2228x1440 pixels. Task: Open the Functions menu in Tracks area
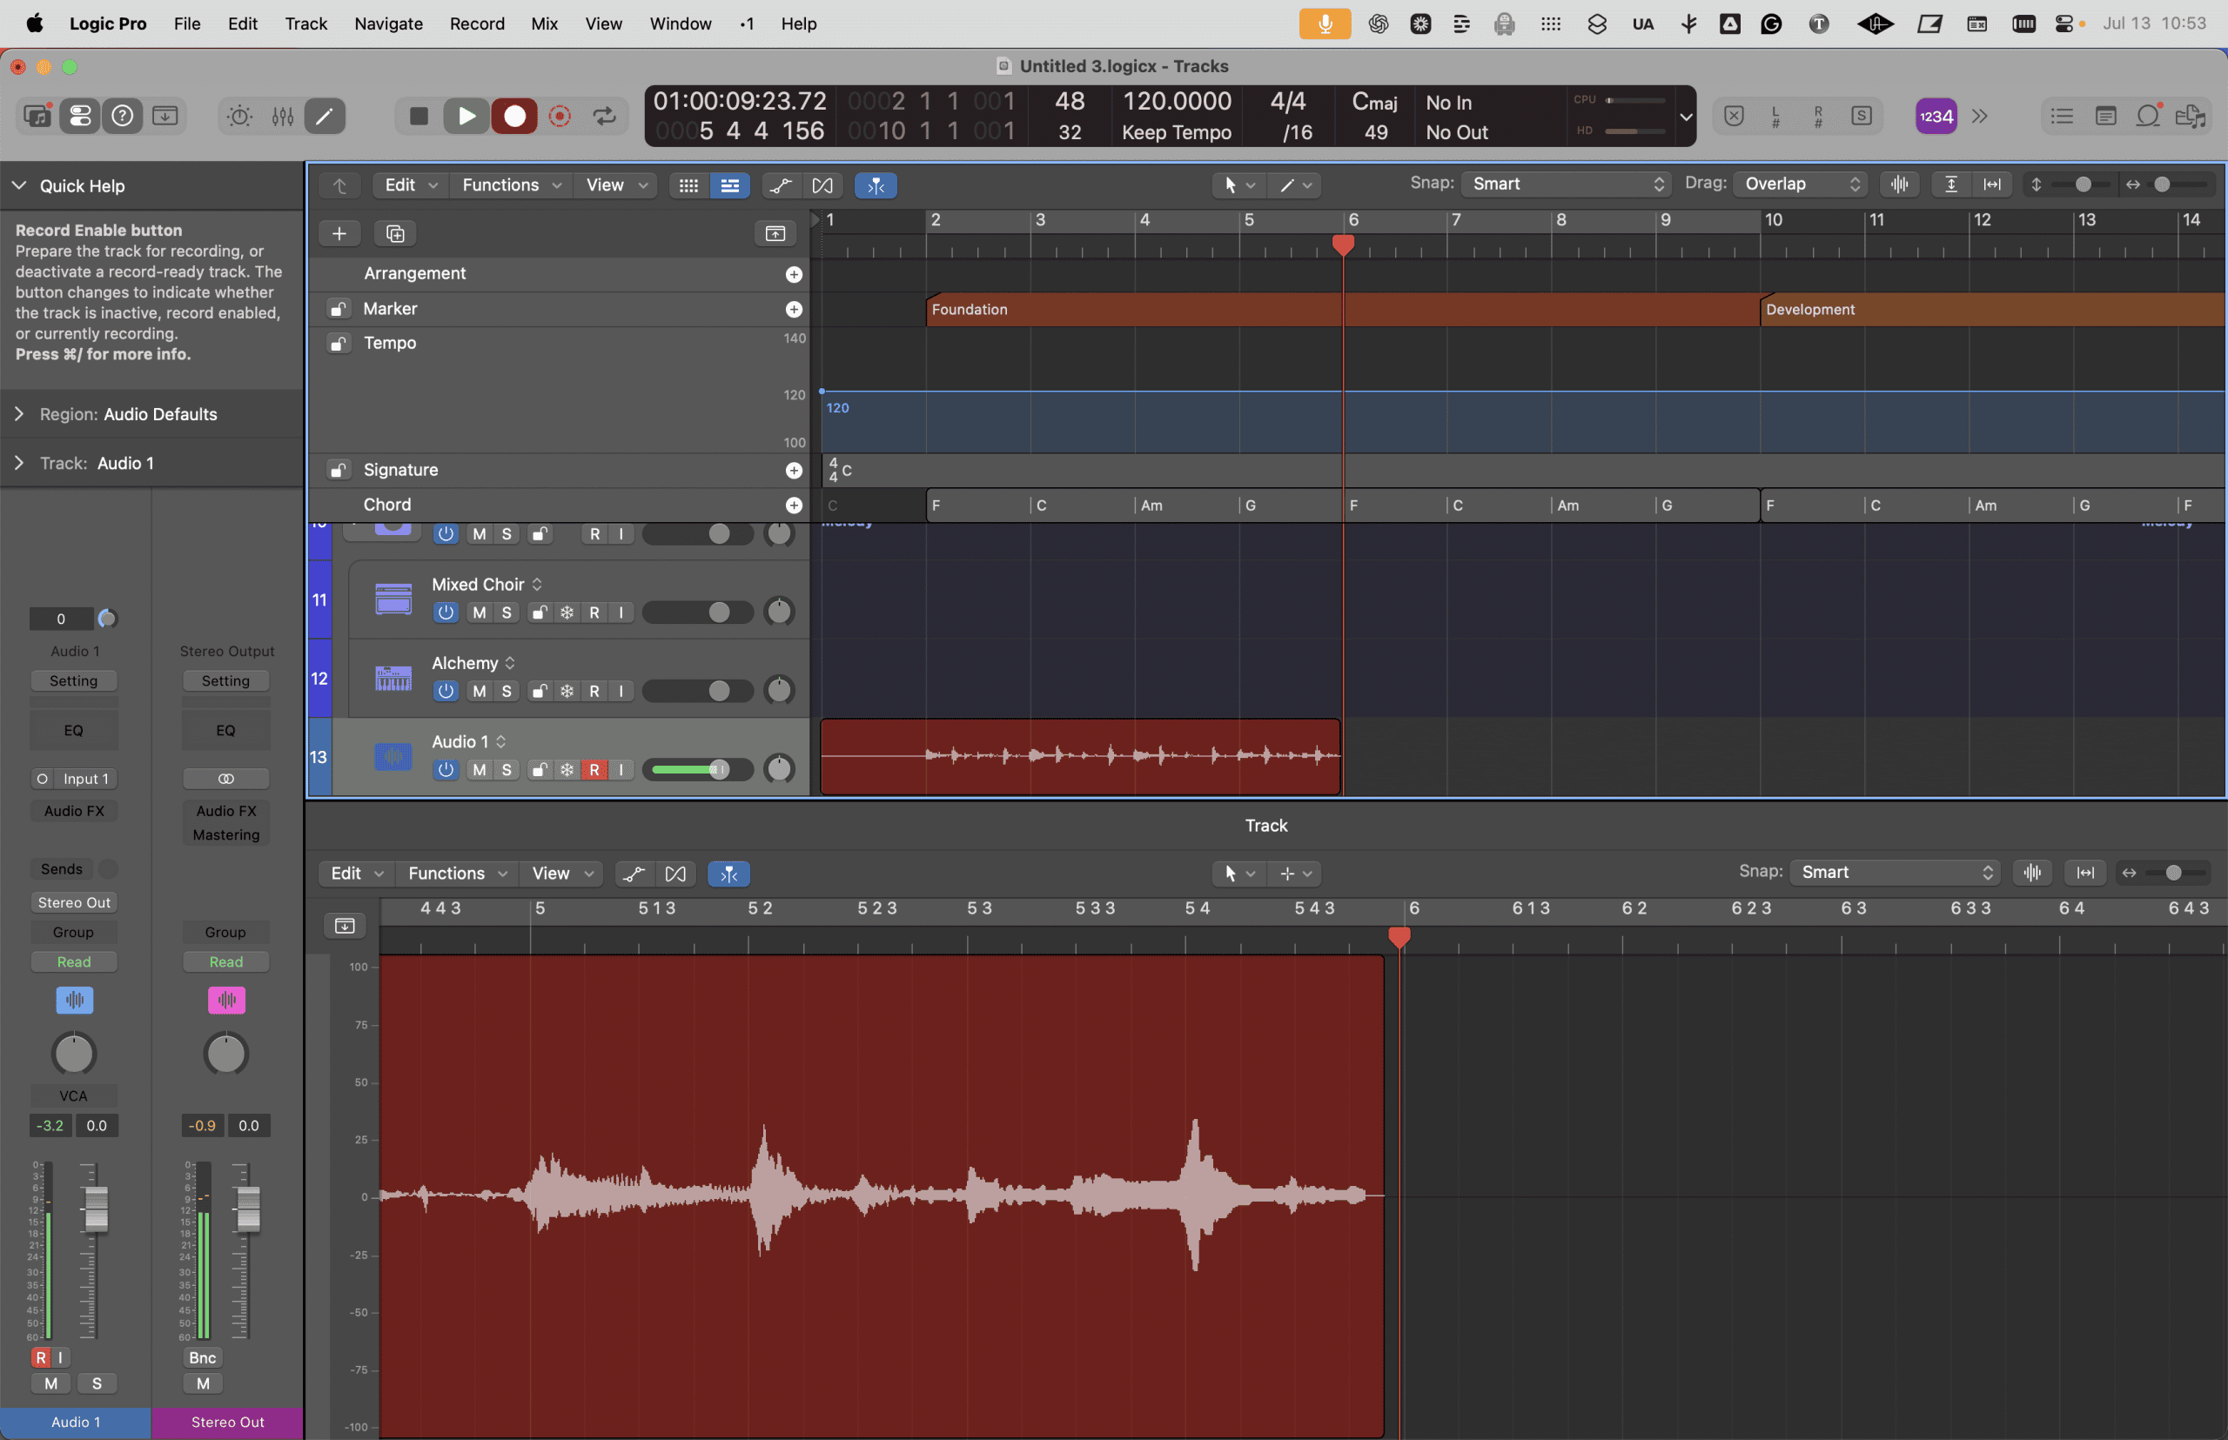point(512,185)
